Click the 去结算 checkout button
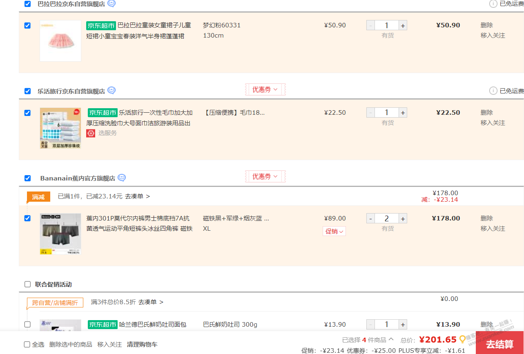Image resolution: width=524 pixels, height=354 pixels. pyautogui.click(x=499, y=343)
